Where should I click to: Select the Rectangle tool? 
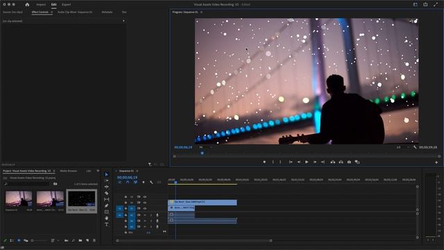pyautogui.click(x=106, y=212)
